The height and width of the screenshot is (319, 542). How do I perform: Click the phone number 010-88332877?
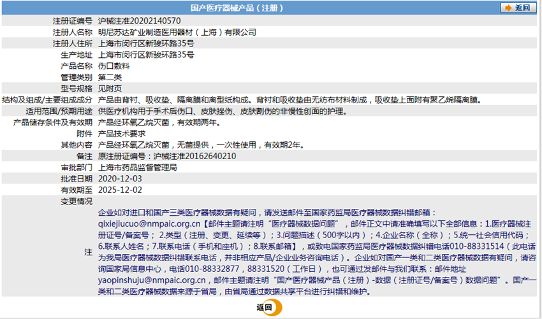(212, 269)
